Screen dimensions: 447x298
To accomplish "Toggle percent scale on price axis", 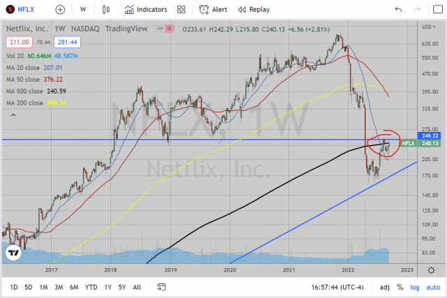I will coord(400,287).
